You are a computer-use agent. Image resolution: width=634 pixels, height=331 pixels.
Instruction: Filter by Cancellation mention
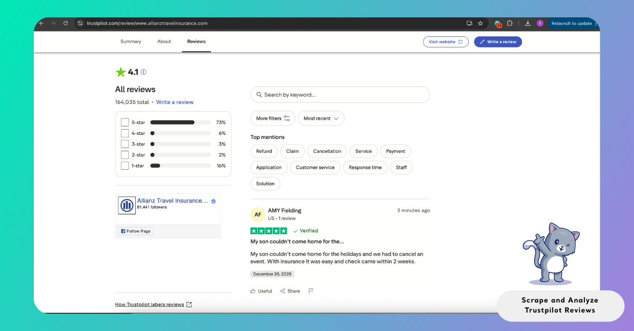[x=327, y=151]
